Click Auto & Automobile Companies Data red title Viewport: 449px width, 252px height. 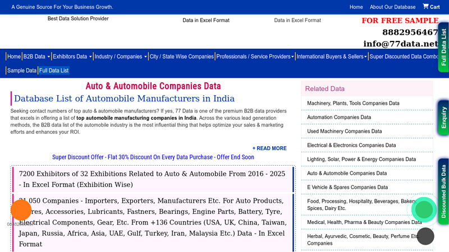point(153,86)
